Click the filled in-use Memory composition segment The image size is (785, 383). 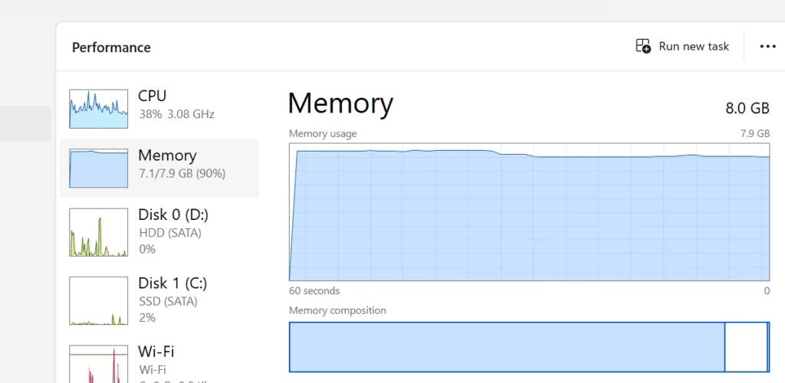point(506,347)
